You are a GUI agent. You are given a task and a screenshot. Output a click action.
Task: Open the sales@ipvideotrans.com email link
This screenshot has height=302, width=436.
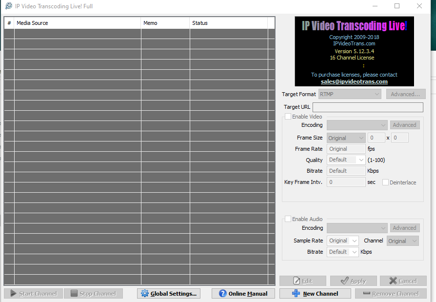pos(354,81)
